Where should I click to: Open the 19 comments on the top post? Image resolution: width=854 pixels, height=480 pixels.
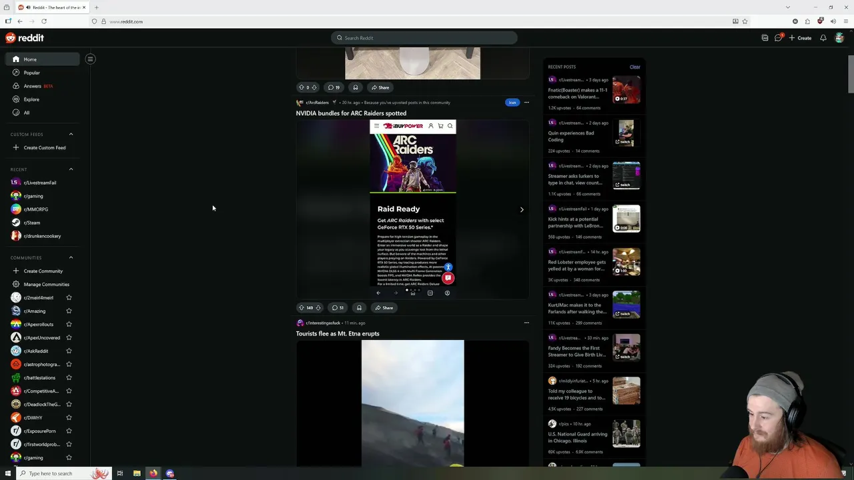(334, 87)
